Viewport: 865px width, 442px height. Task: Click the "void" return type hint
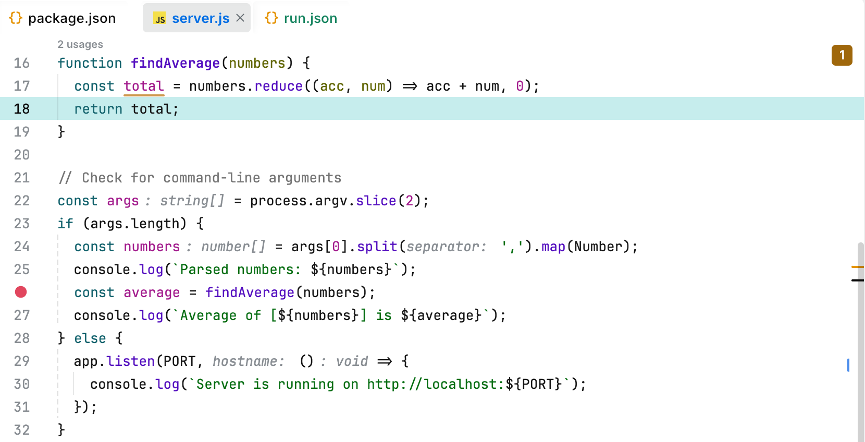(x=352, y=361)
